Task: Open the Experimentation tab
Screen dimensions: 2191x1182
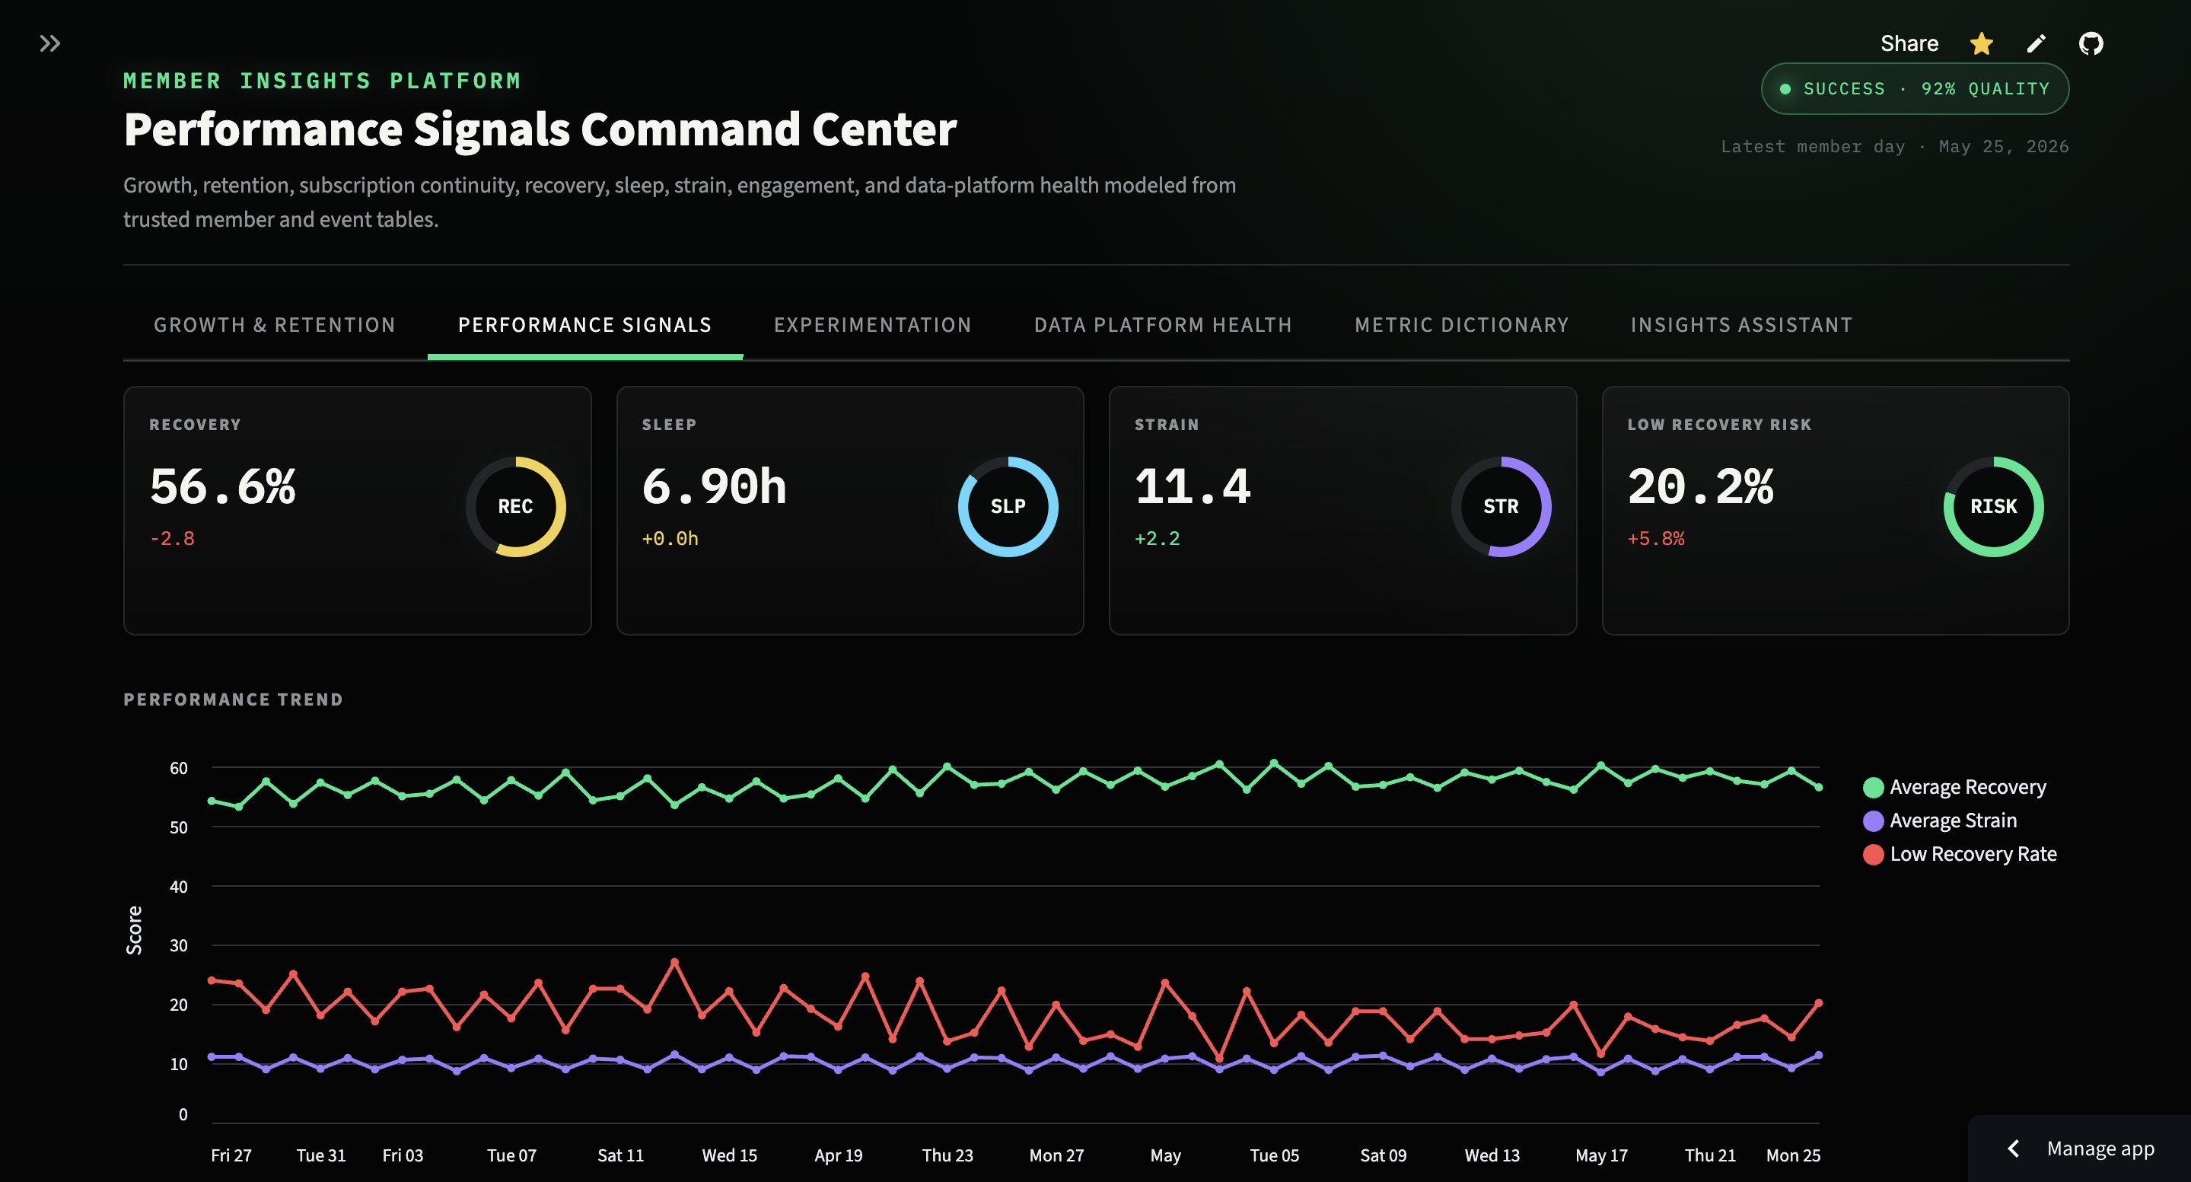Action: 873,325
